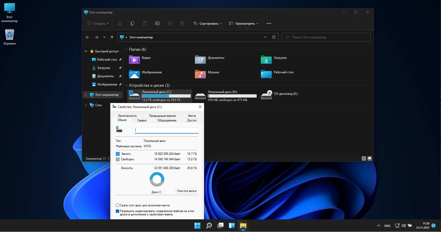Expand the Просмотреть dropdown menu
This screenshot has height=232, width=441.
tap(243, 23)
